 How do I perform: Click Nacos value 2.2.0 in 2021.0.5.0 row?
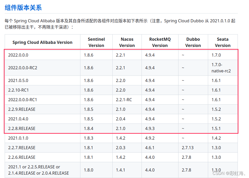click(120, 80)
